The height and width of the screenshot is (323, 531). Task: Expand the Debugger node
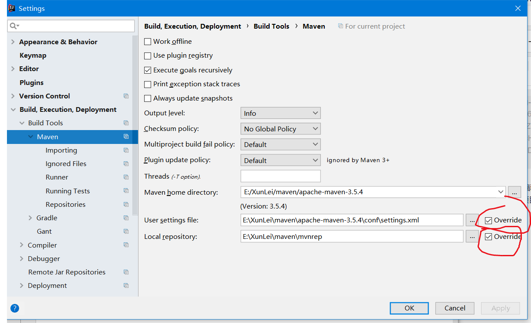(x=22, y=259)
